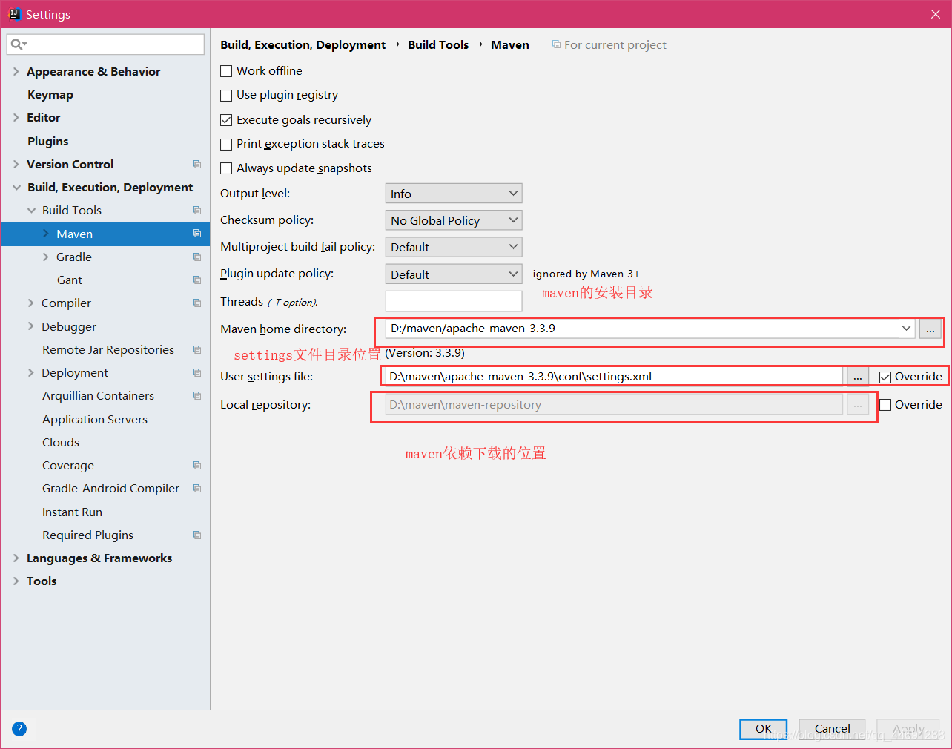
Task: Expand the Editor section
Action: click(16, 117)
